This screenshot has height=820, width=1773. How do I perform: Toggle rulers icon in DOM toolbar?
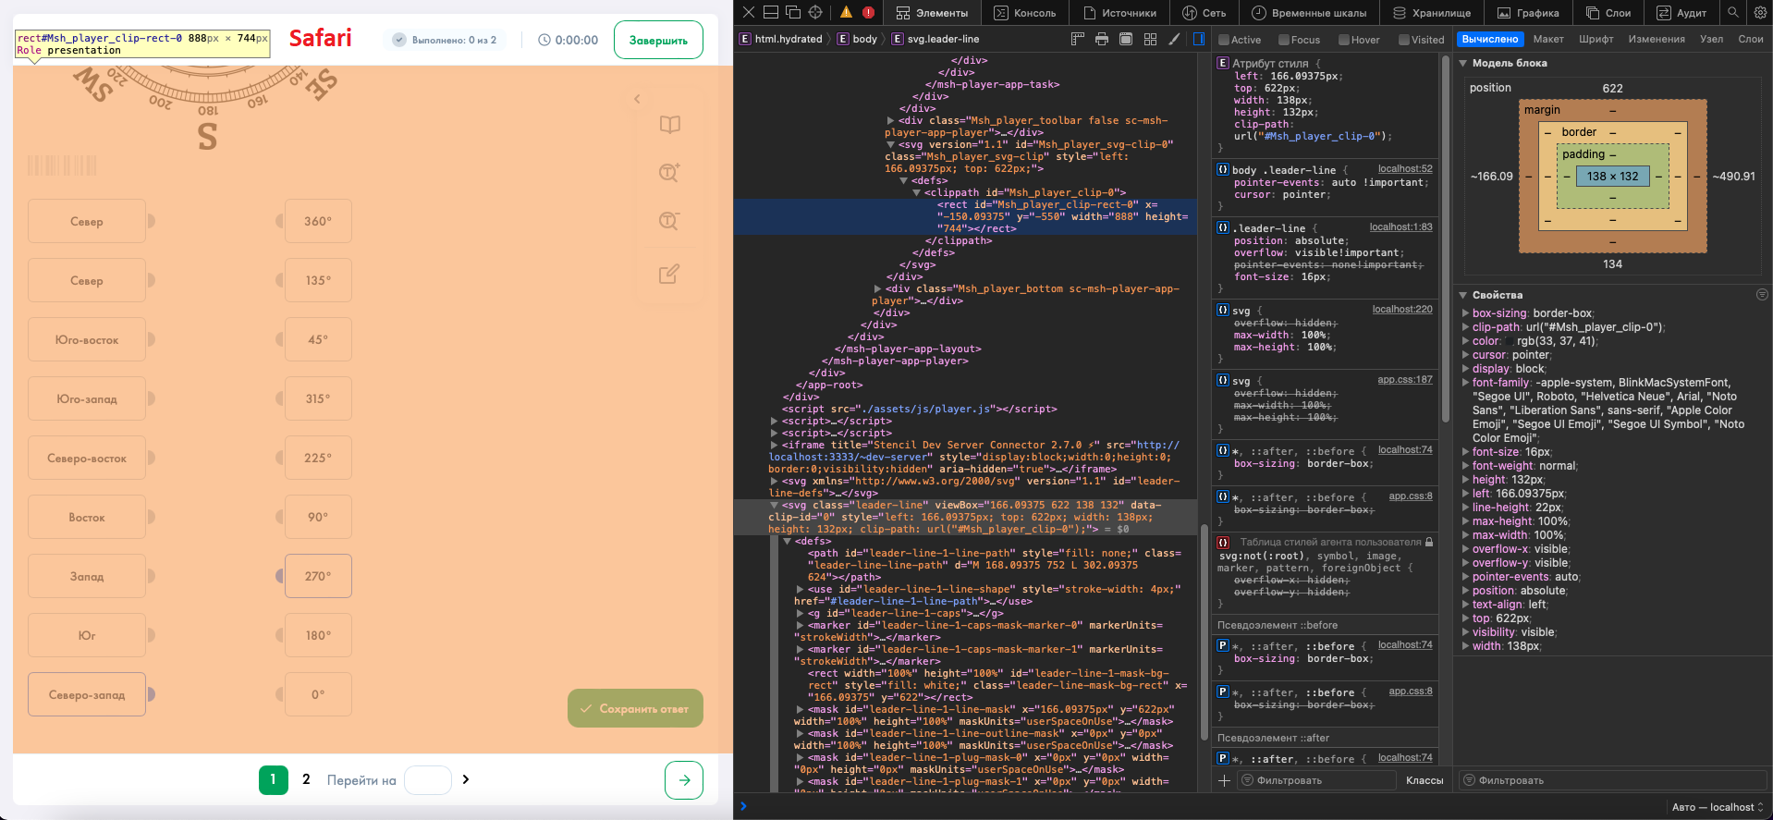[x=1077, y=39]
